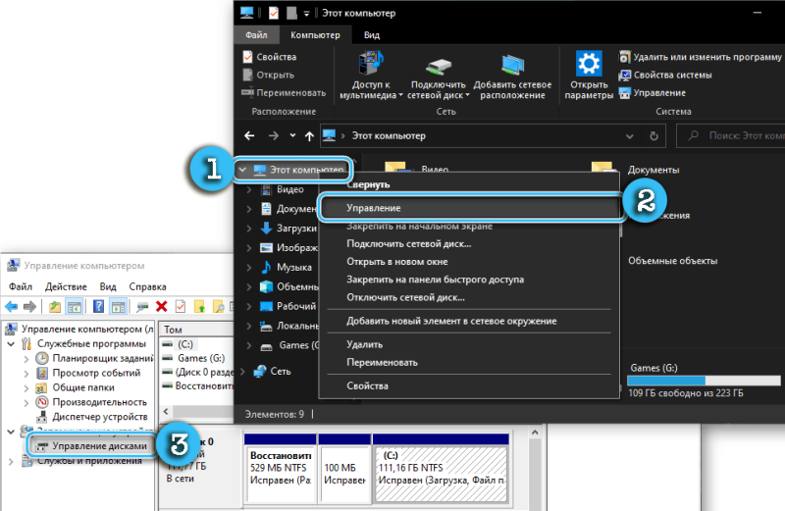Viewport: 785px width, 511px height.
Task: Click Управление in the Система ribbon group
Action: pos(653,92)
